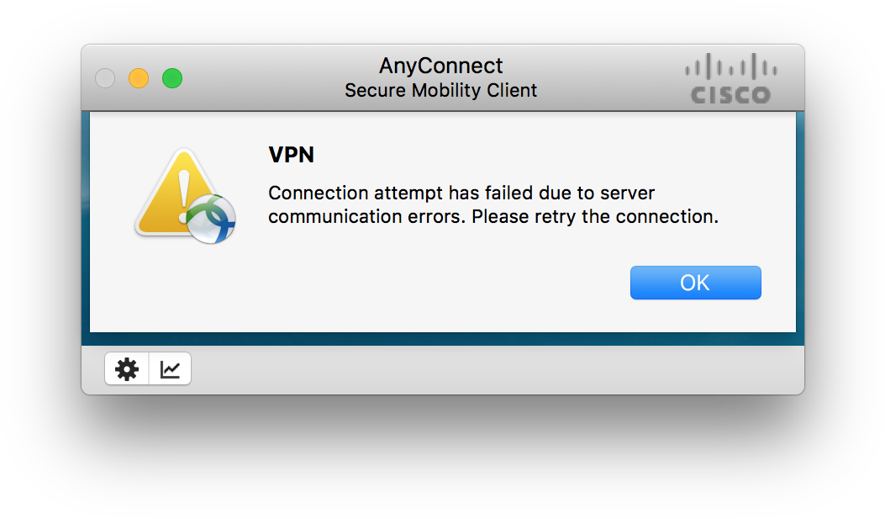Zoom the window using the green button
Screen dimensions: 885x519
point(172,77)
